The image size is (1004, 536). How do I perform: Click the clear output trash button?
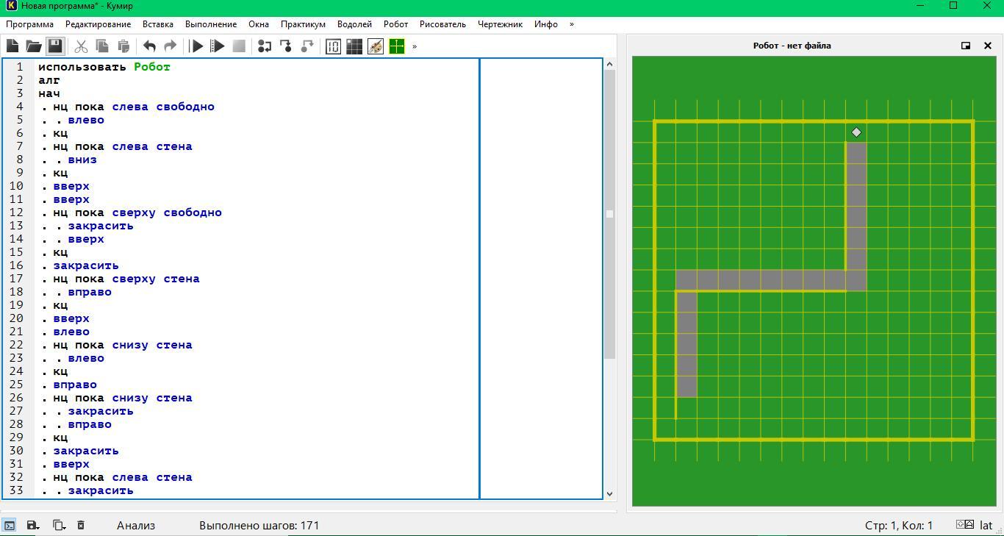pyautogui.click(x=81, y=525)
